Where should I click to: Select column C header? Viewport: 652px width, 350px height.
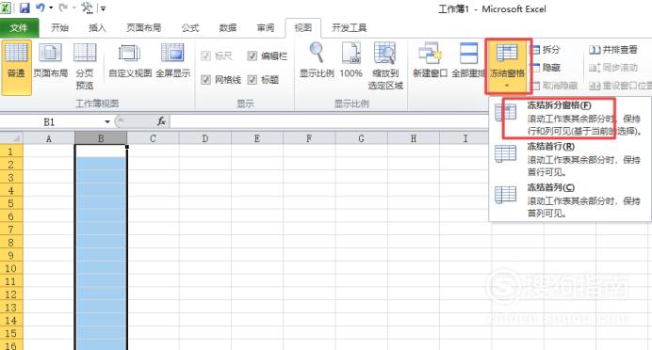pyautogui.click(x=153, y=138)
